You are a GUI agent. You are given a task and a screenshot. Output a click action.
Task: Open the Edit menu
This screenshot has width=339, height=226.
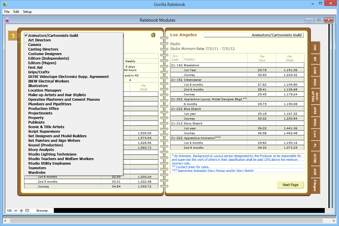(x=16, y=12)
